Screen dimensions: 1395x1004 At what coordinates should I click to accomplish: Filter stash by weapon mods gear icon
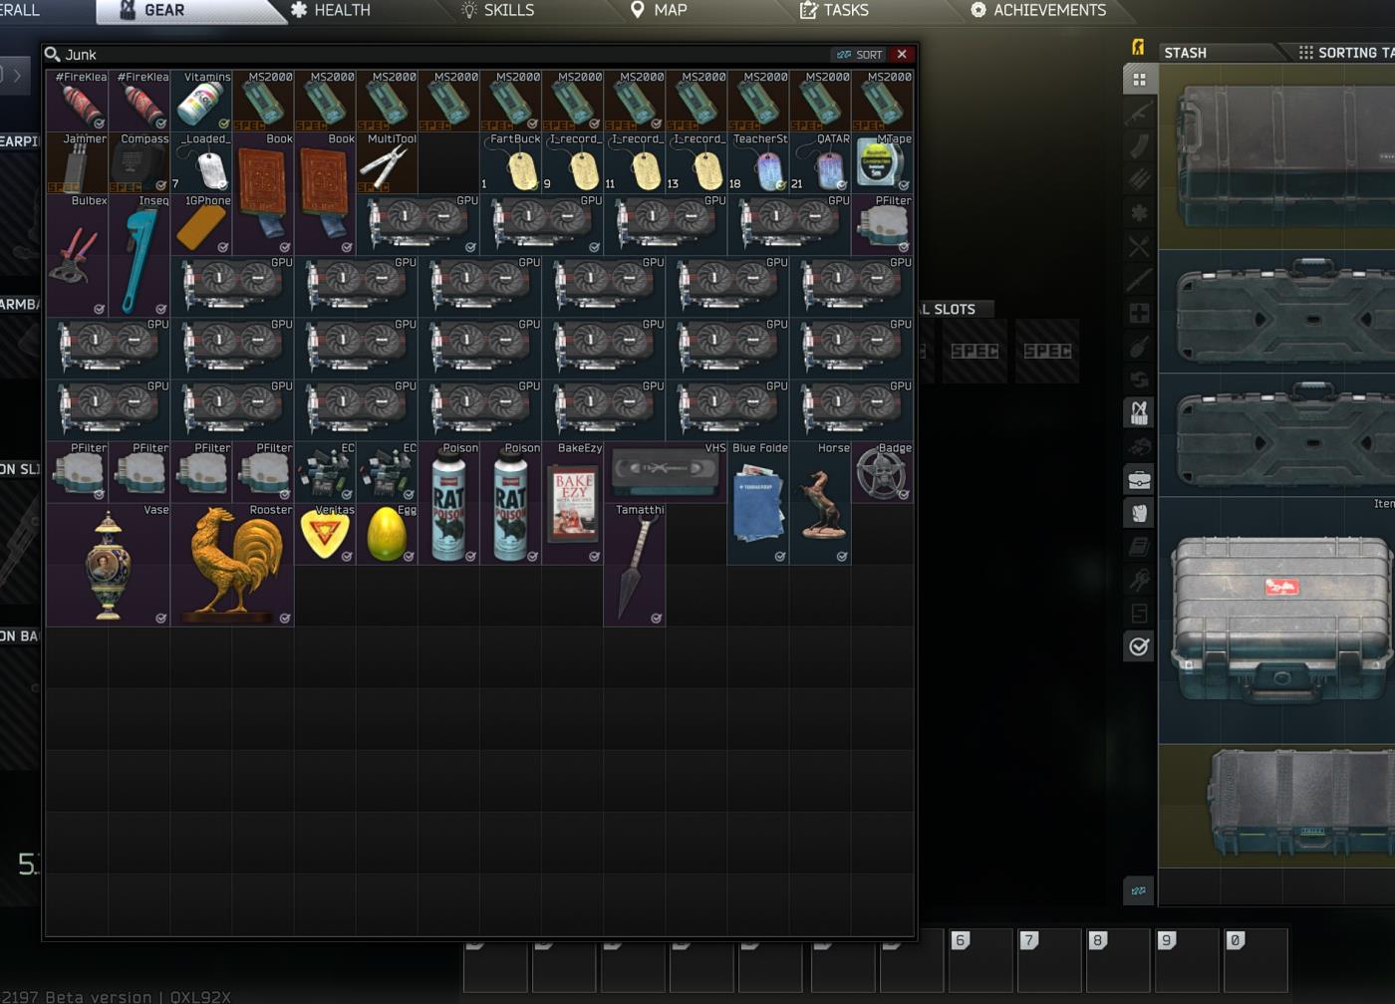coord(1139,213)
